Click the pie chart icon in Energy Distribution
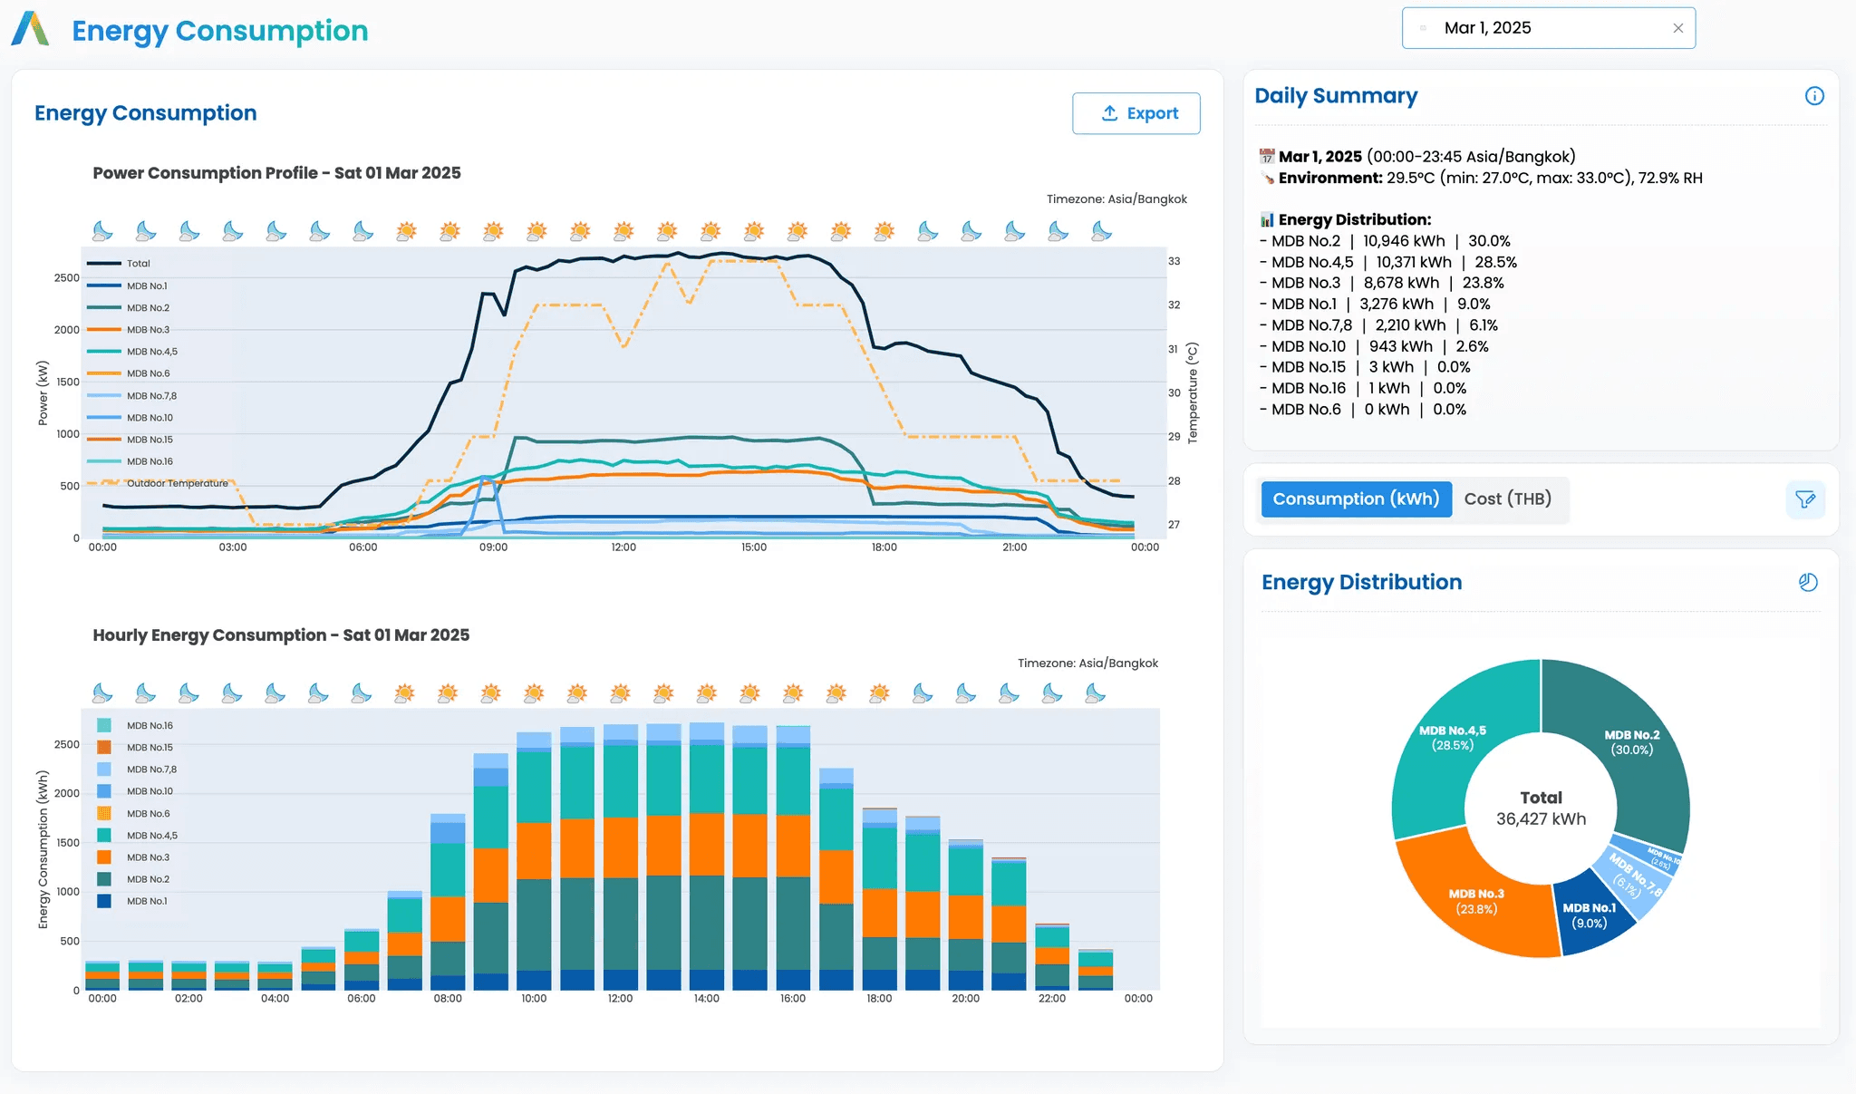Image resolution: width=1856 pixels, height=1094 pixels. click(1808, 583)
